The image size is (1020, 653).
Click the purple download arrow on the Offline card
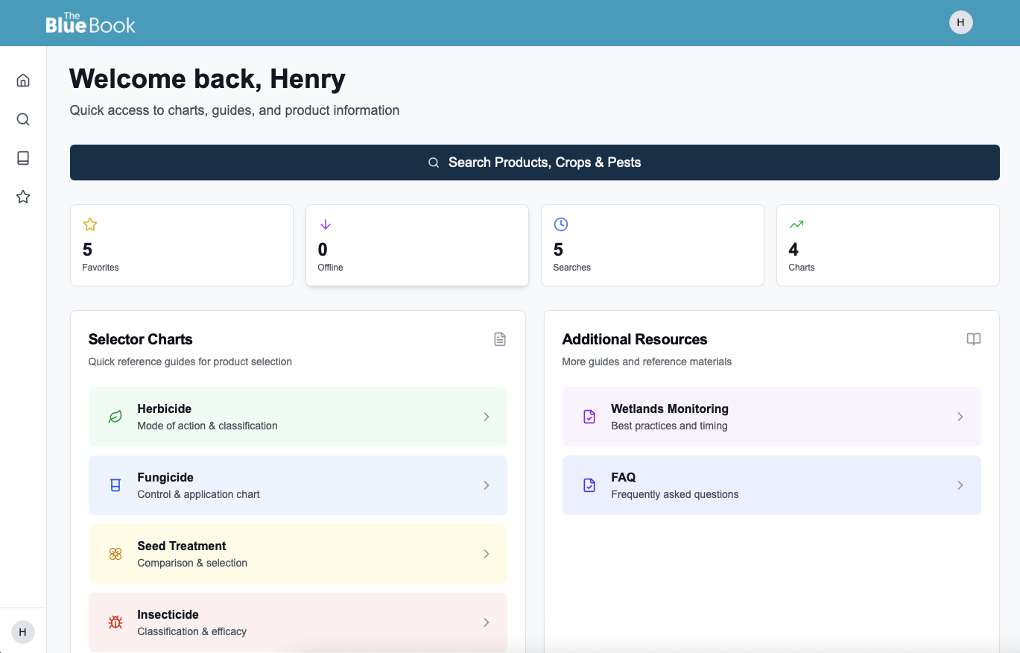coord(325,224)
